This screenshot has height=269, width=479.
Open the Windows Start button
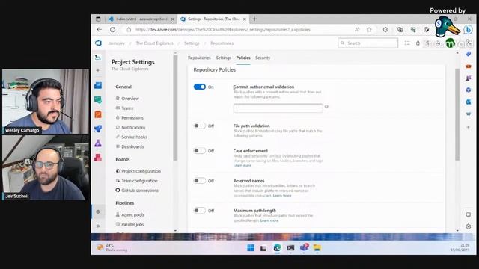(251, 247)
